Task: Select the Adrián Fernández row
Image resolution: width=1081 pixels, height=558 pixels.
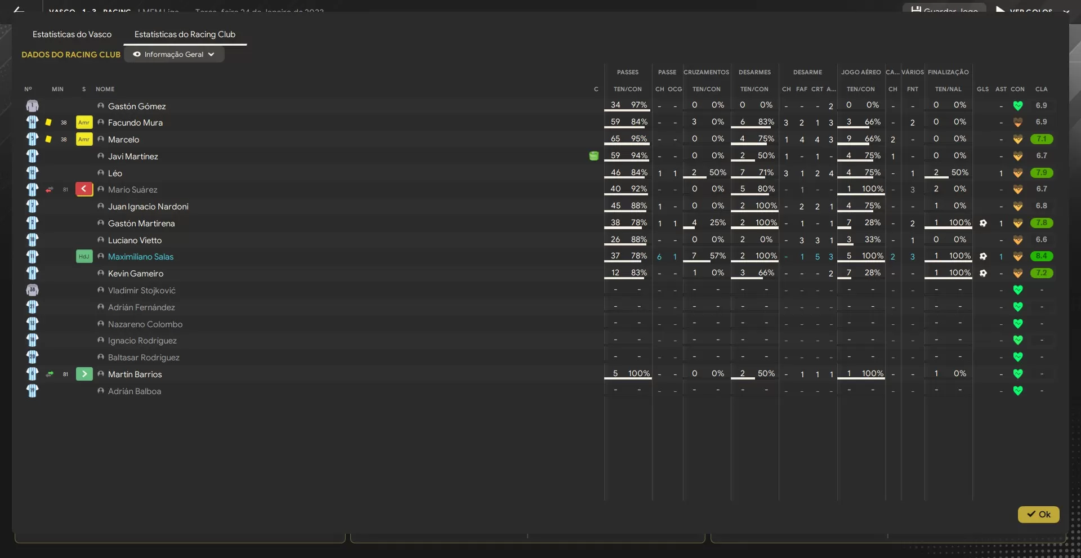Action: tap(539, 307)
